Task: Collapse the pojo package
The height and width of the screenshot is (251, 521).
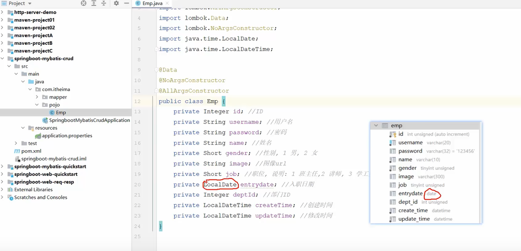Action: click(x=37, y=105)
